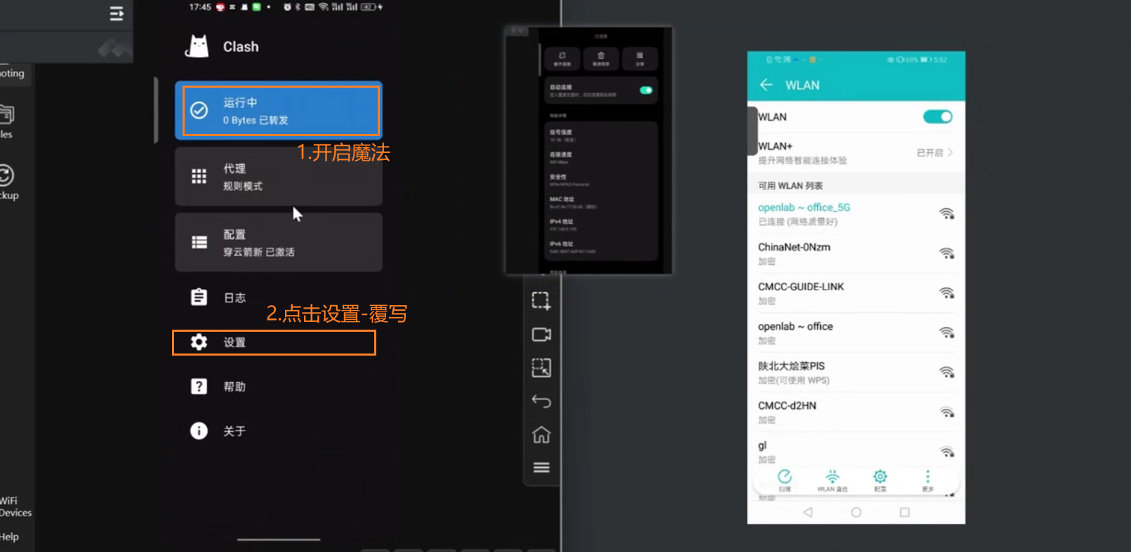
Task: Select ChinaNet-0Nzm network
Action: [856, 254]
